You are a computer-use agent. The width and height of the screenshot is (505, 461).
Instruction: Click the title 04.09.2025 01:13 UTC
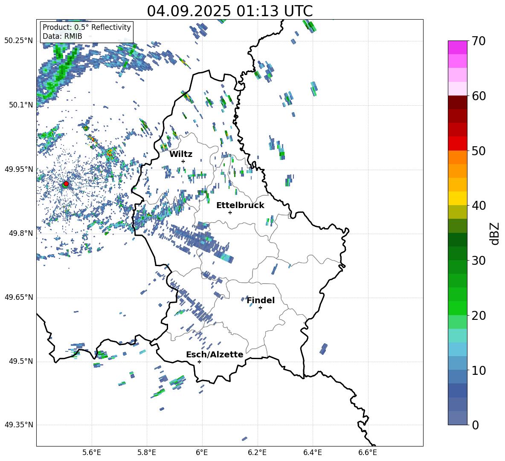tap(230, 11)
